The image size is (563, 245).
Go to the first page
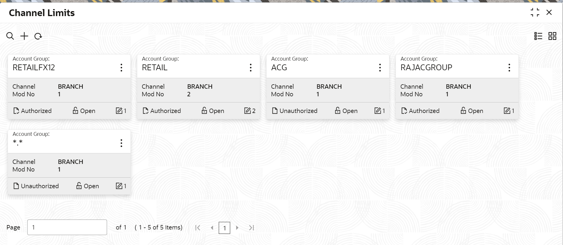pos(198,228)
